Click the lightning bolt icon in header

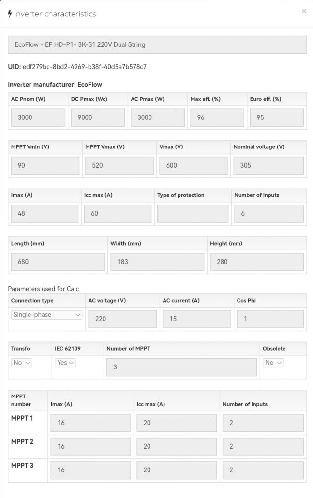point(10,14)
